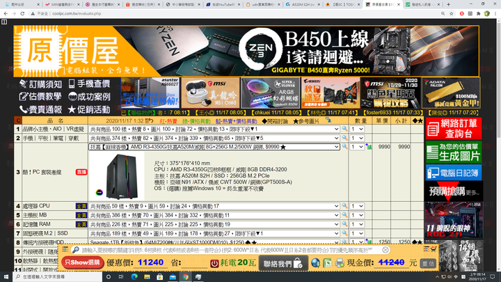Open the 固態硬碟 M.2 SSD product dropdown
The image size is (501, 282).
click(214, 233)
